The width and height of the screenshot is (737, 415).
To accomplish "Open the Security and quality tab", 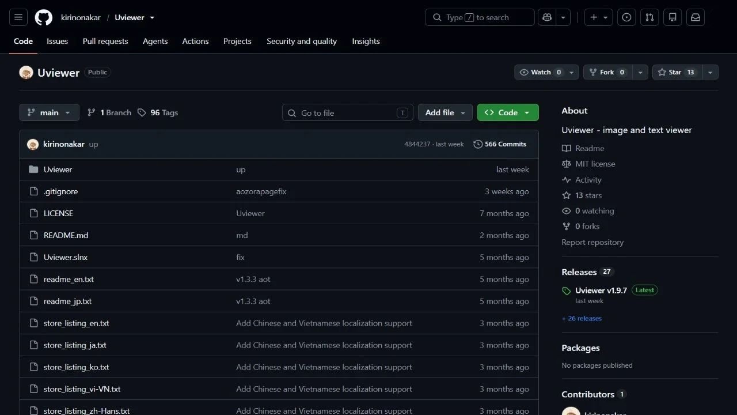I will [302, 41].
